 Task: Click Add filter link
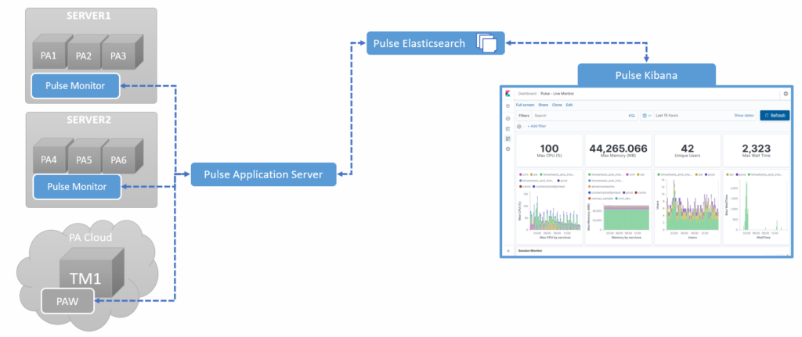click(536, 126)
